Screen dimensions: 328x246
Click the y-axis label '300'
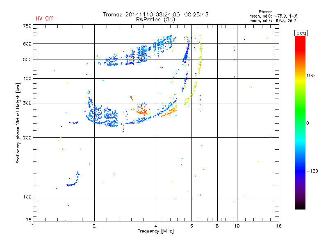(27, 103)
